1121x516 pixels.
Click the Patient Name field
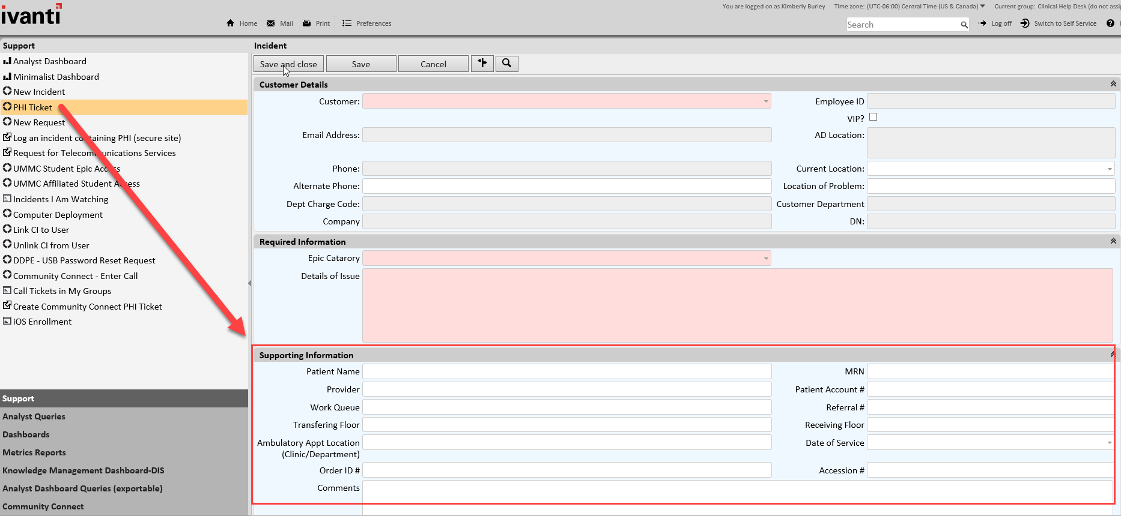coord(567,371)
